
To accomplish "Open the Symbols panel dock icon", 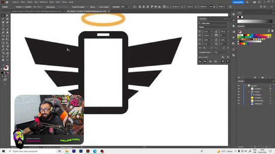I will pos(233,26).
